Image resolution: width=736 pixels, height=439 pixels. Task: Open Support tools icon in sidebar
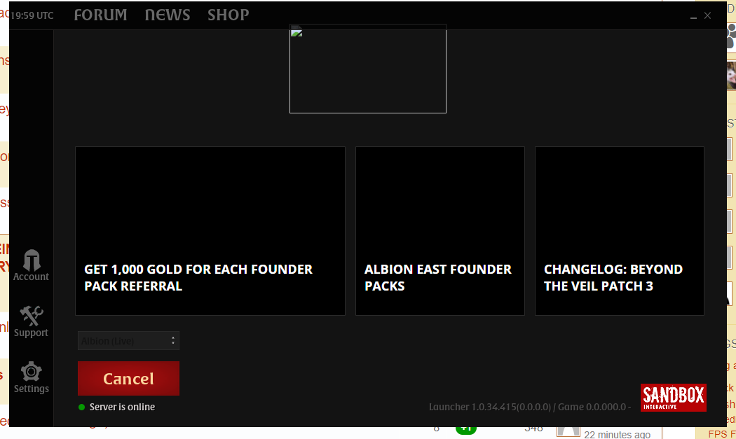[32, 316]
